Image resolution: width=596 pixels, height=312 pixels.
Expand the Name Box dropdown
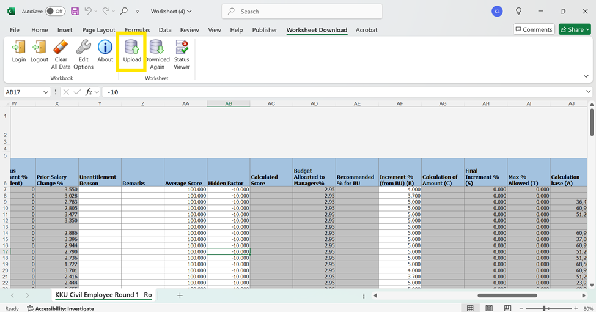click(46, 92)
